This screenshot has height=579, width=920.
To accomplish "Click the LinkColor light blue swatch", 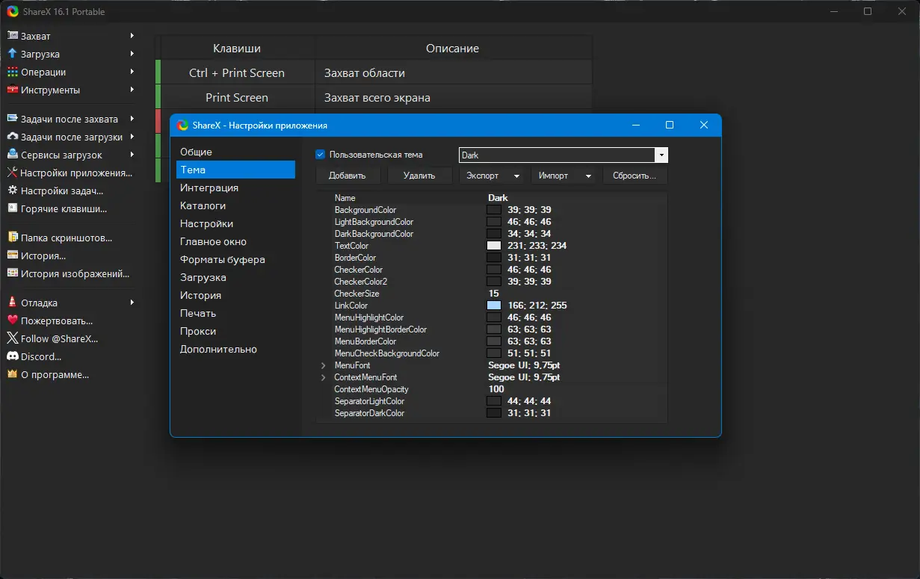I will pos(493,306).
